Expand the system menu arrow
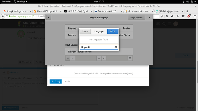Viewport: 198px width, 111px height. tap(195, 2)
